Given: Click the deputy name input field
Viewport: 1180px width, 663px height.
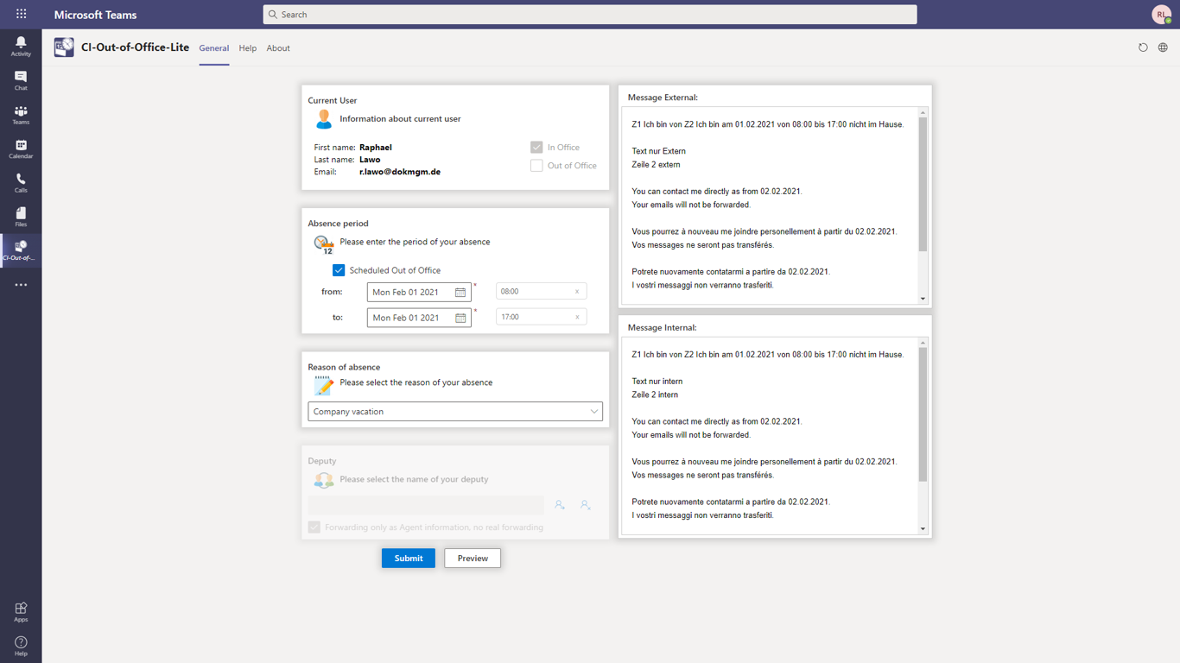Looking at the screenshot, I should coord(426,504).
